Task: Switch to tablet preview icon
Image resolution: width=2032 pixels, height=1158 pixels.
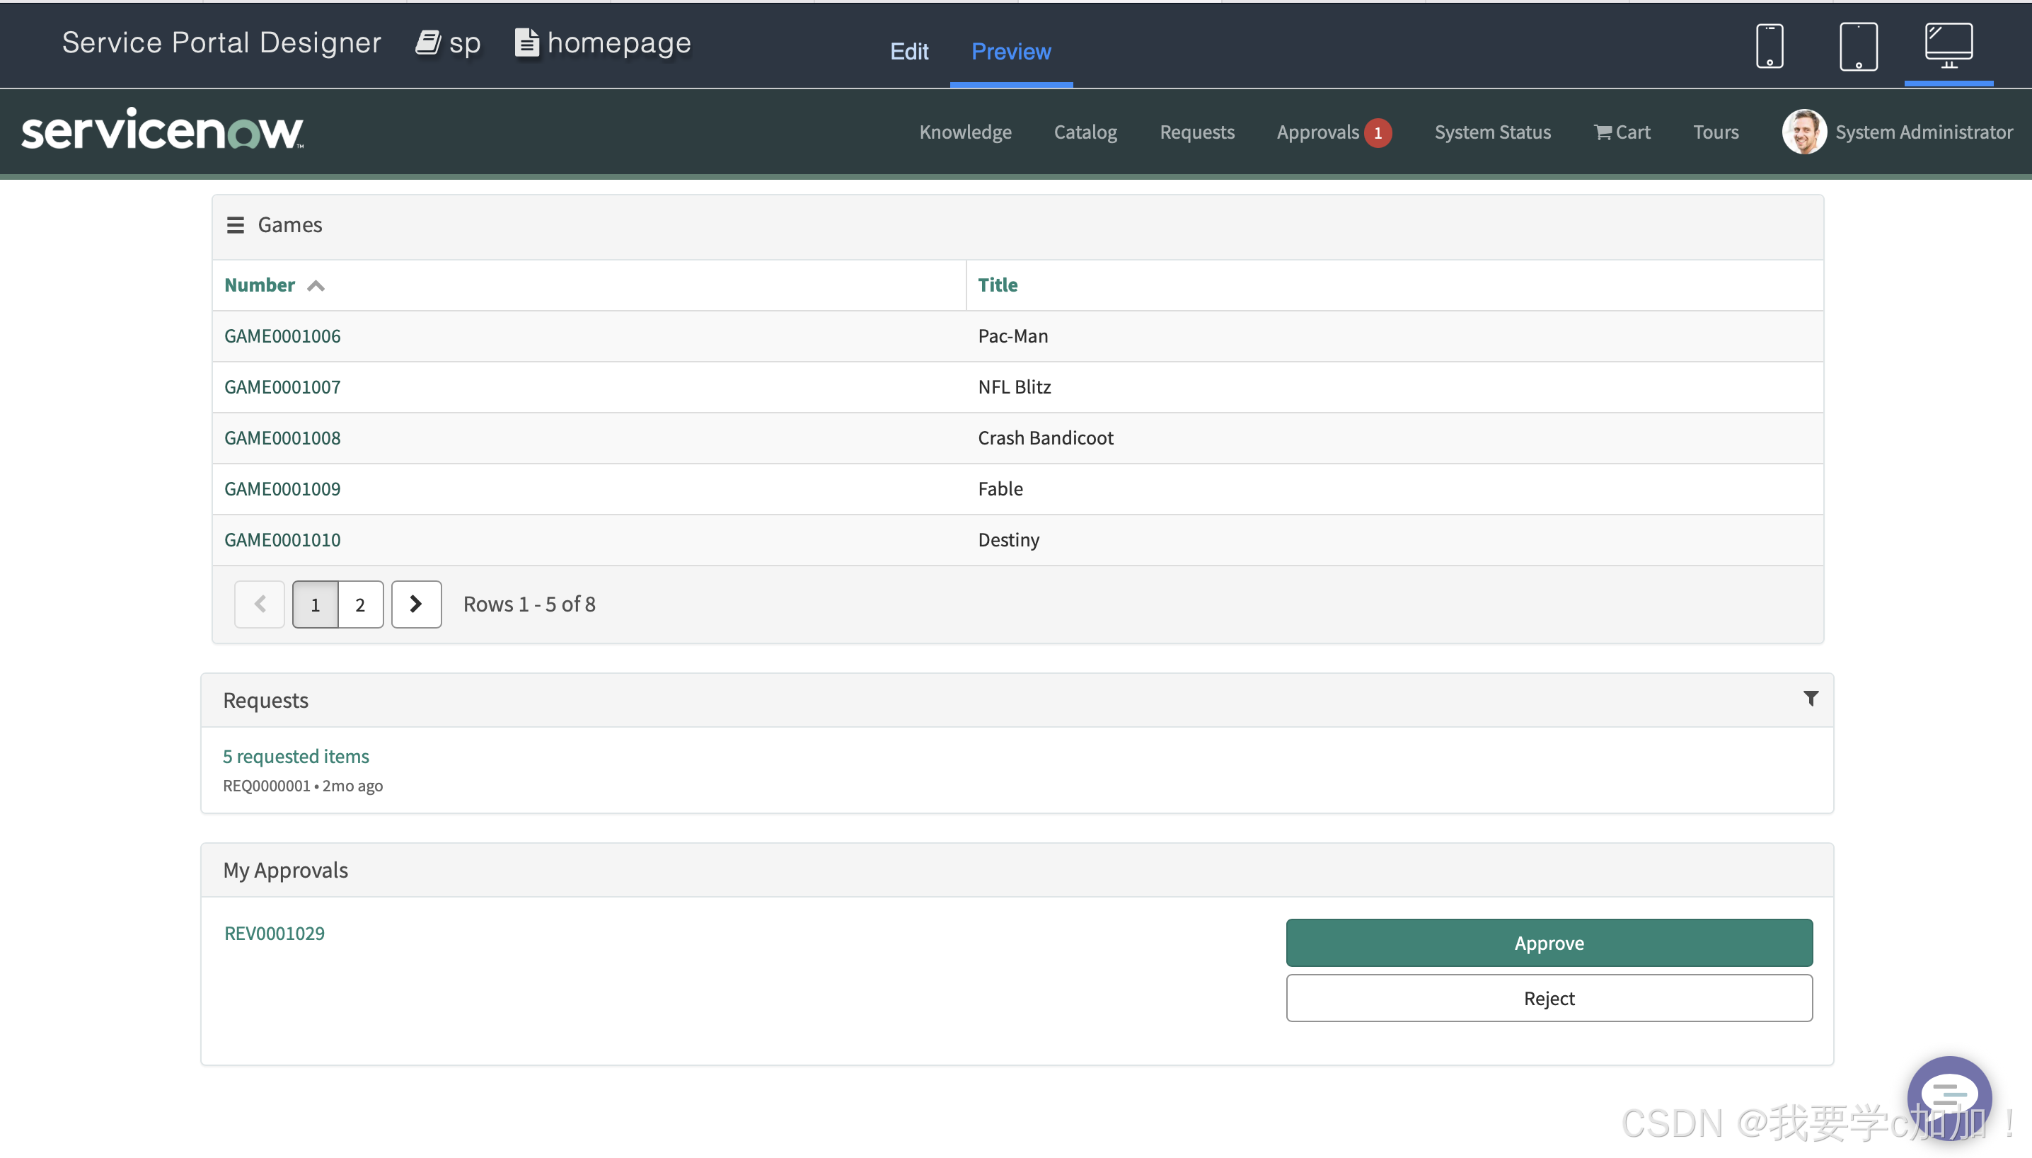Action: 1858,46
